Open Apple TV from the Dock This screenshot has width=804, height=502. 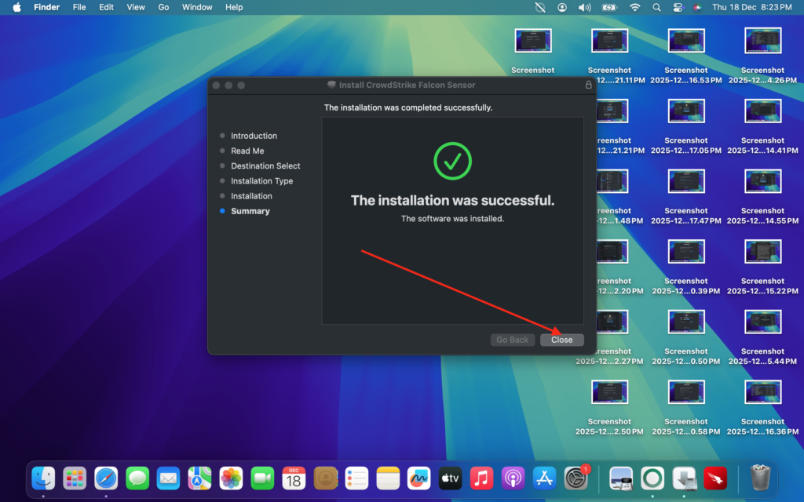[x=450, y=478]
